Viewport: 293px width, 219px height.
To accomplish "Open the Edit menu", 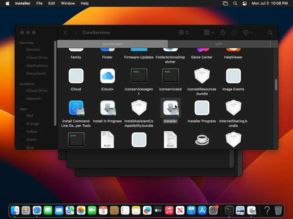I will (x=52, y=3).
